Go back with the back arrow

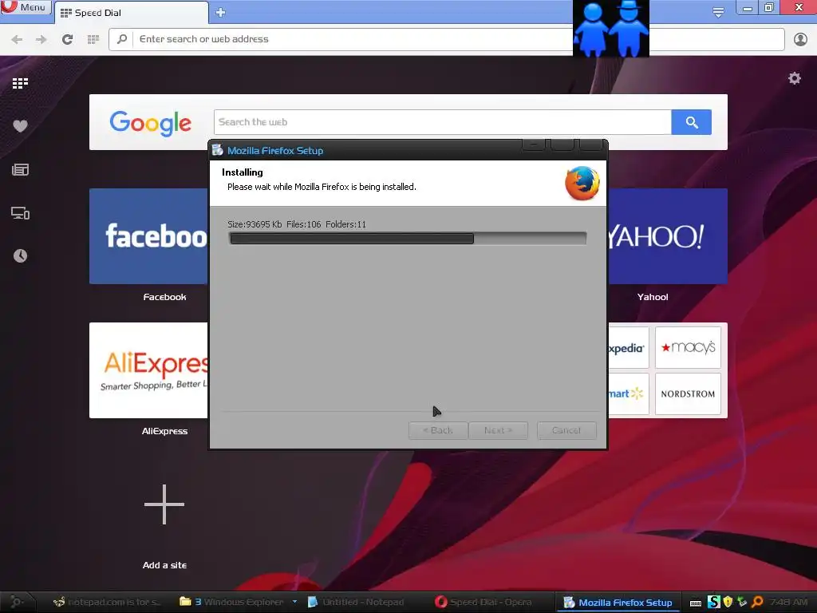[17, 40]
